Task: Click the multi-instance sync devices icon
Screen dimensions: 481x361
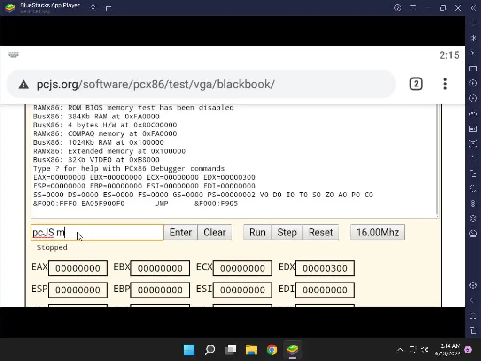Action: [x=473, y=173]
